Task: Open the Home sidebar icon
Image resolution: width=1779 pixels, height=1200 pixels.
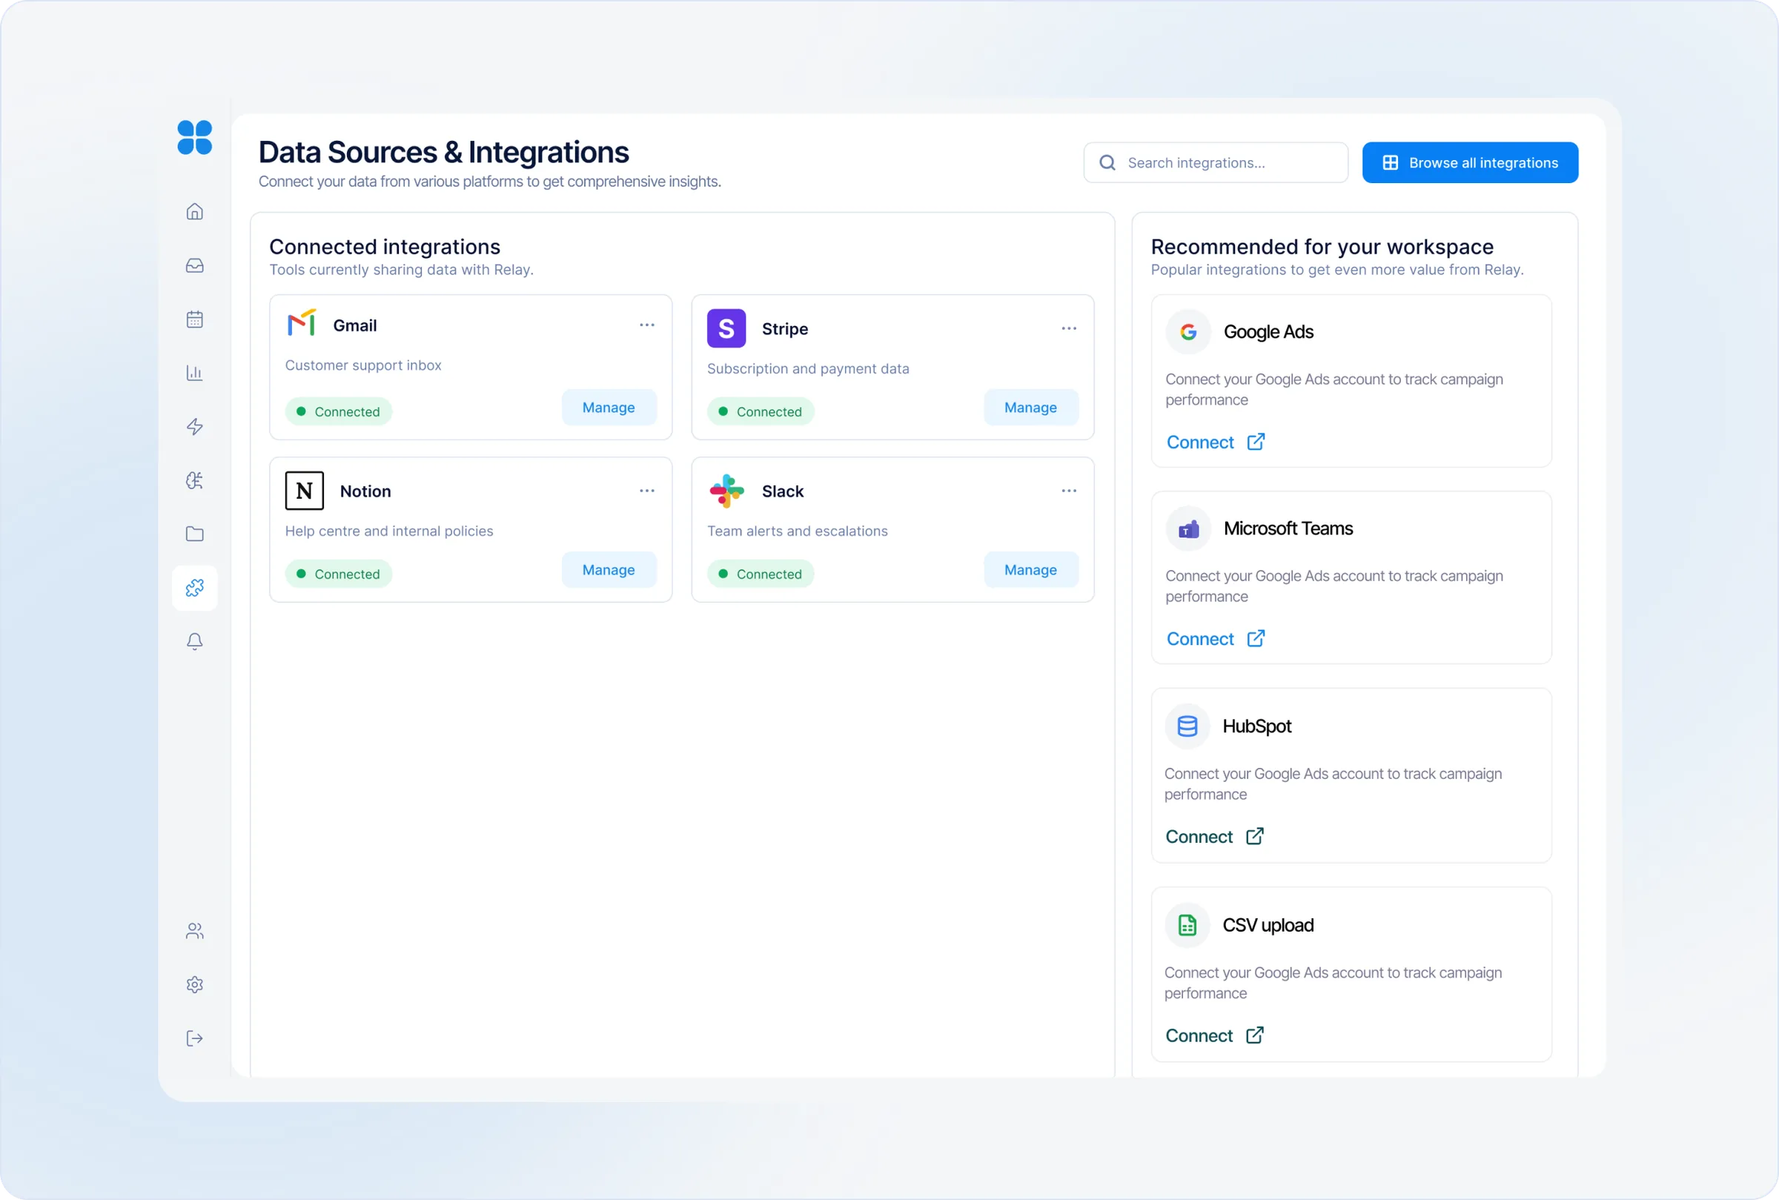Action: (x=194, y=211)
